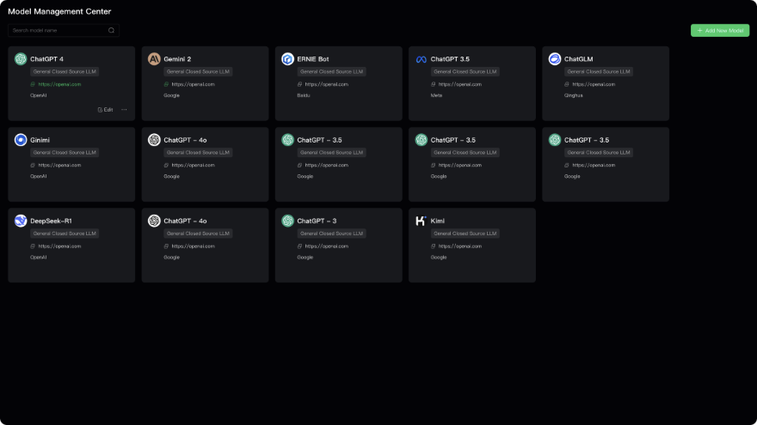This screenshot has width=757, height=425.
Task: Click the DeepSeek-R1 whale logo icon
Action: pos(21,221)
